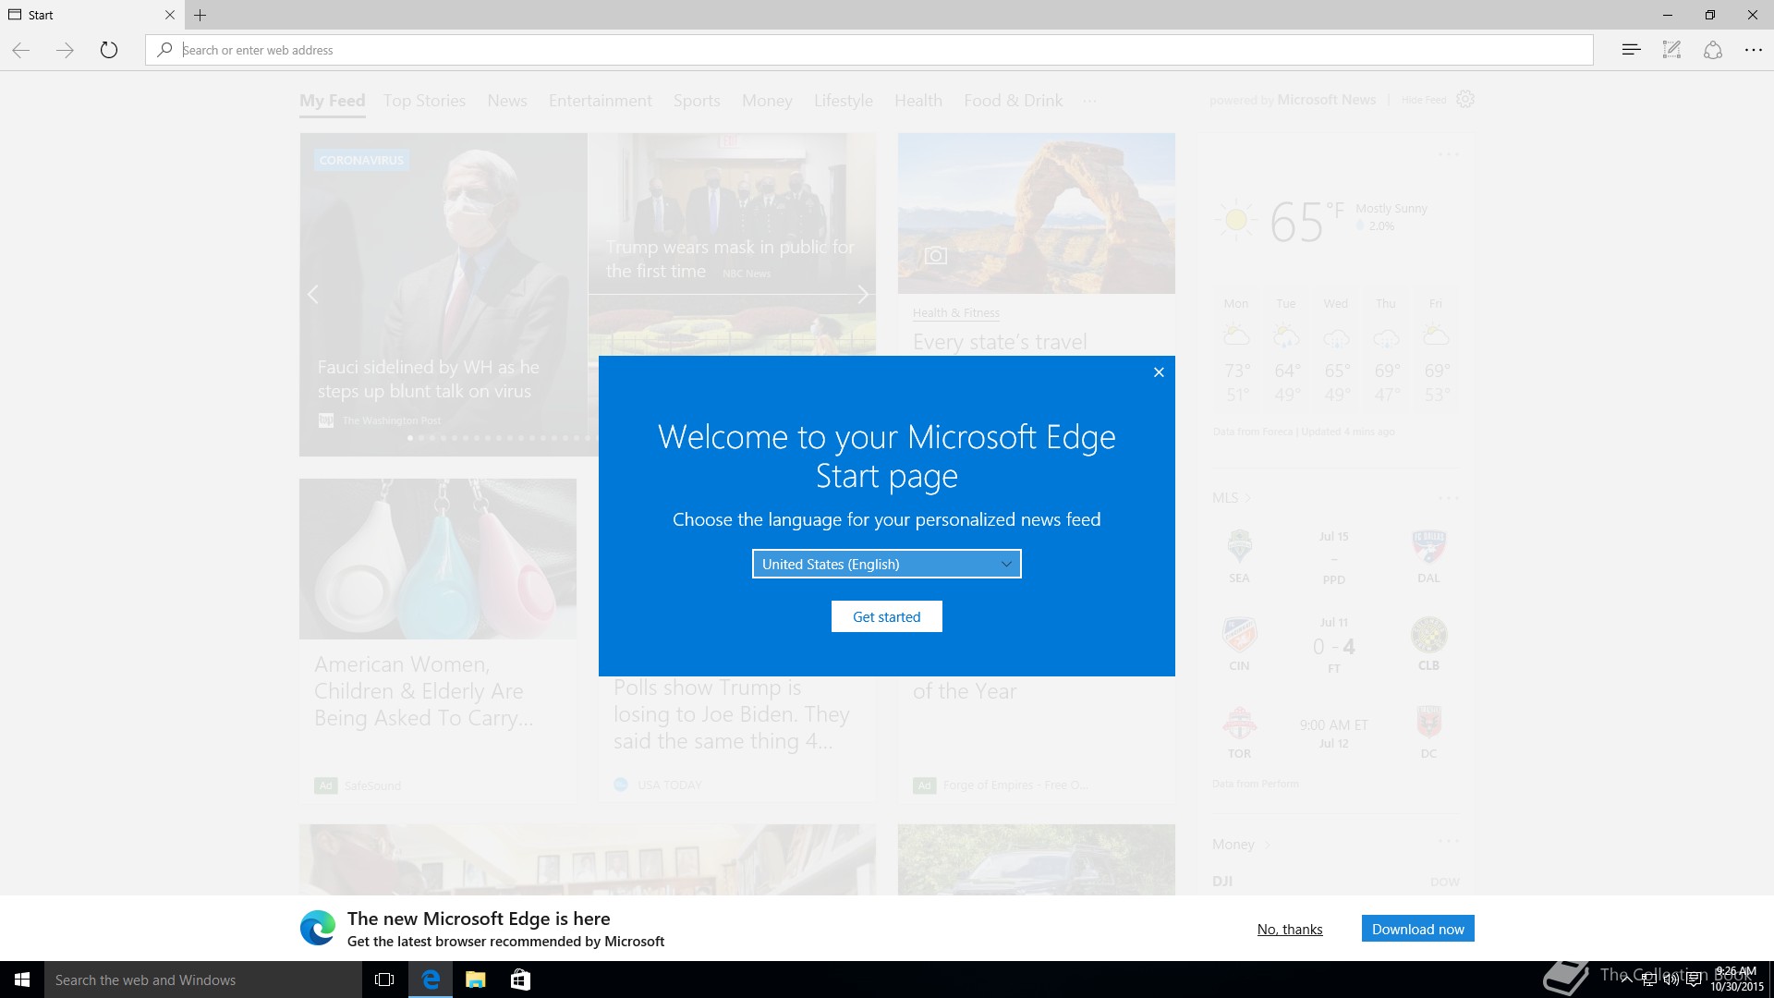This screenshot has height=998, width=1774.
Task: Refresh the page with reload icon
Action: click(109, 50)
